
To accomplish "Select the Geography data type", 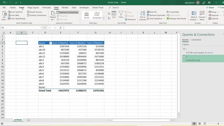I will pyautogui.click(x=97, y=15).
